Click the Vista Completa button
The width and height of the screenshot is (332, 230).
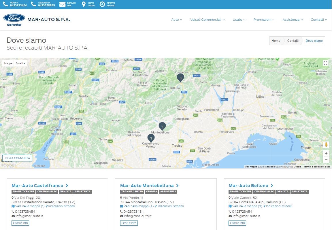point(17,158)
